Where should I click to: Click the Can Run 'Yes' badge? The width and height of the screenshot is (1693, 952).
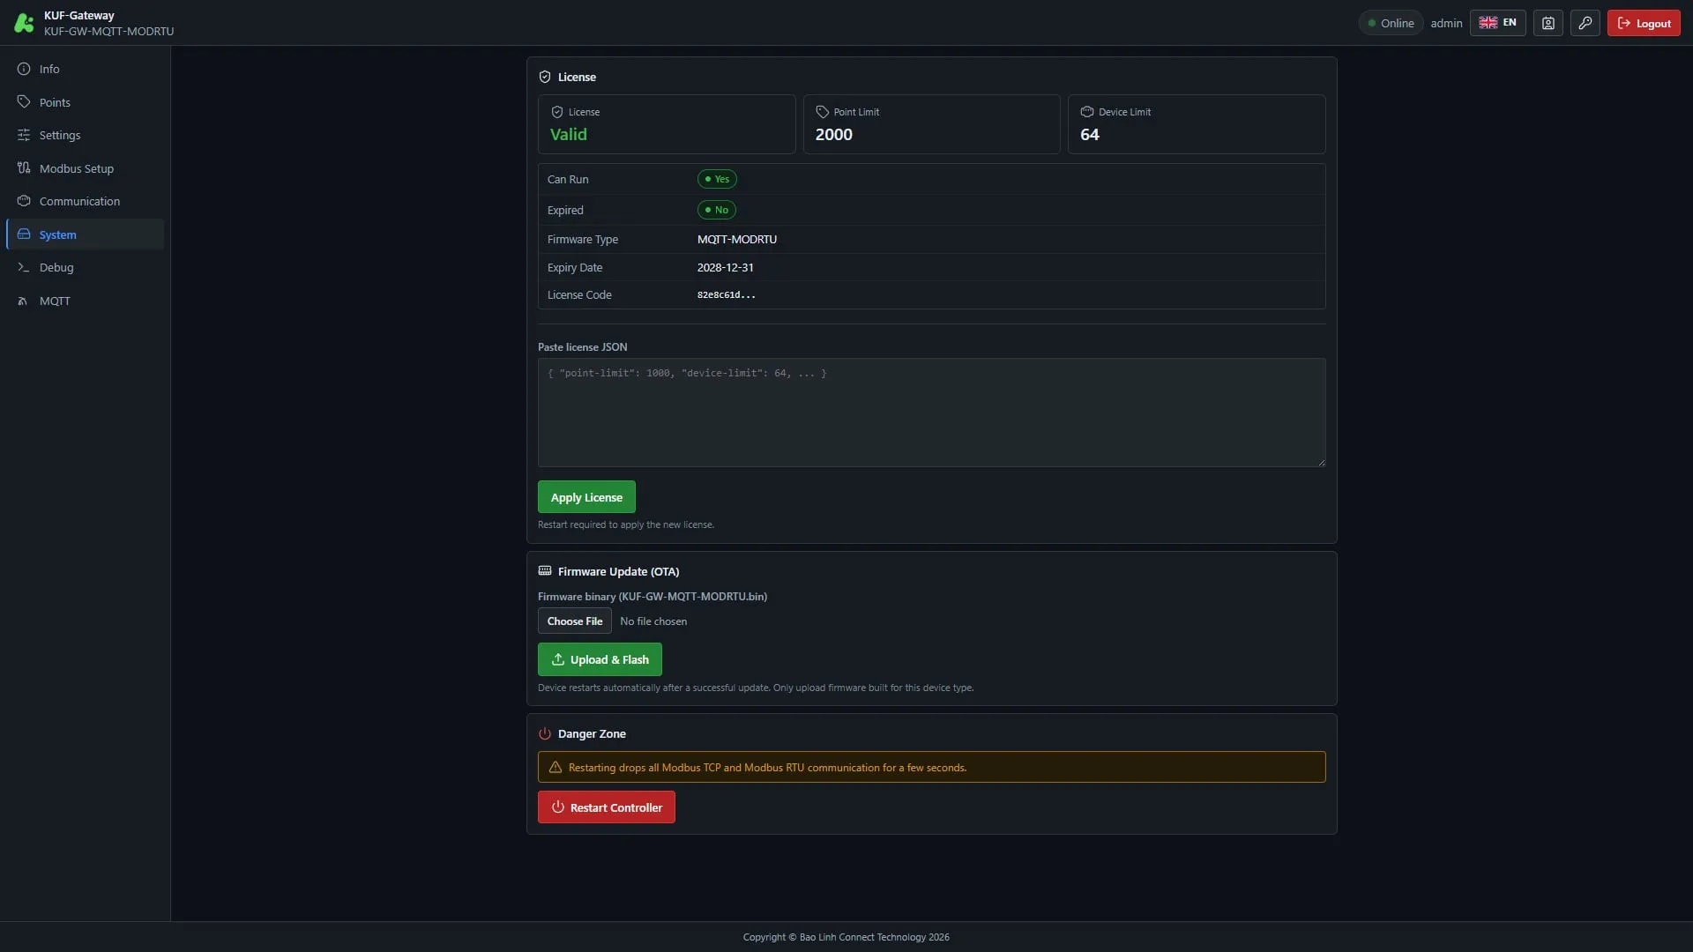[717, 179]
